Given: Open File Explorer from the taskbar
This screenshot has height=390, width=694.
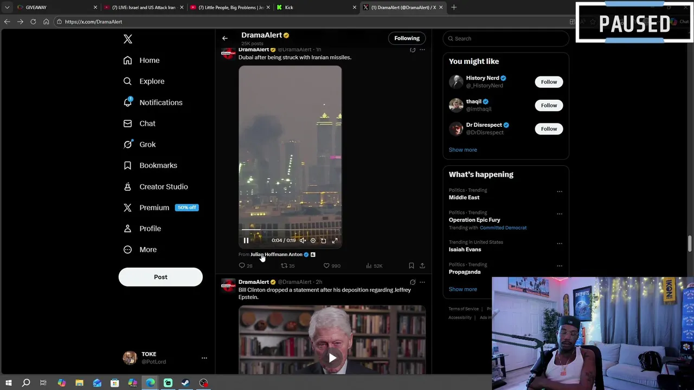Looking at the screenshot, I should point(79,383).
